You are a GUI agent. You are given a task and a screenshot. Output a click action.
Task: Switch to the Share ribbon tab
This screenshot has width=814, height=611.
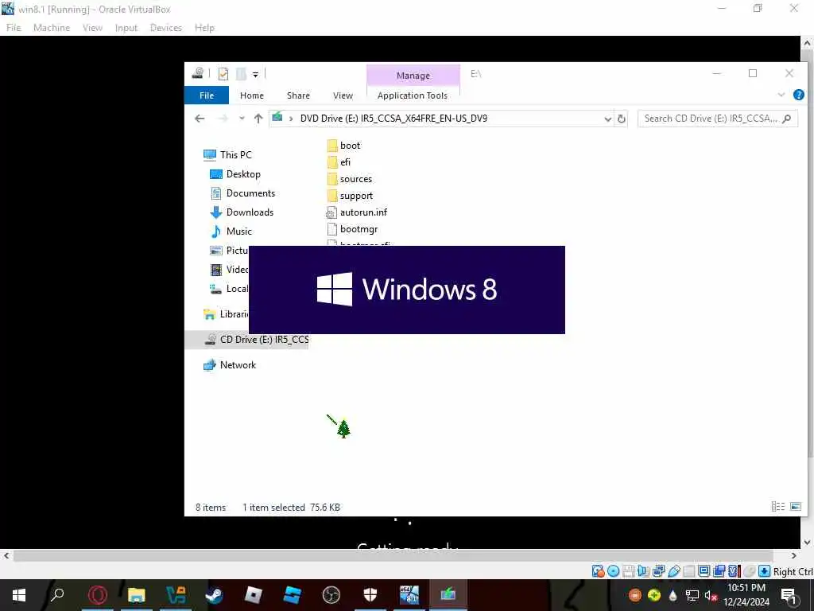298,95
